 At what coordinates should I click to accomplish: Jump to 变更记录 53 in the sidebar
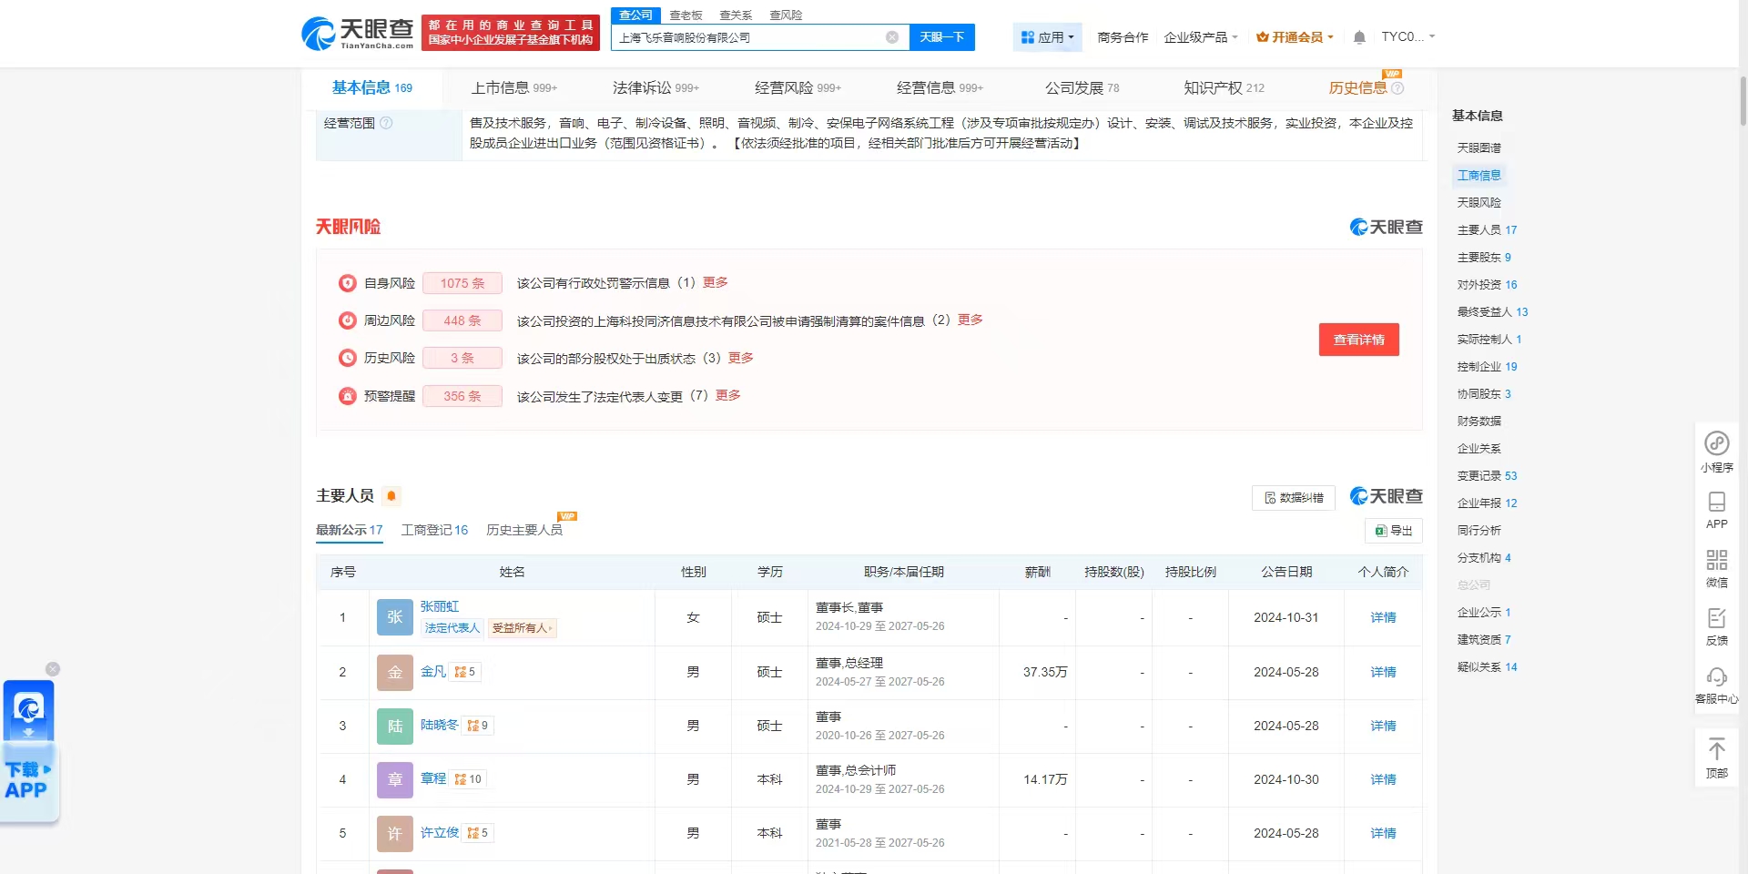click(1487, 476)
